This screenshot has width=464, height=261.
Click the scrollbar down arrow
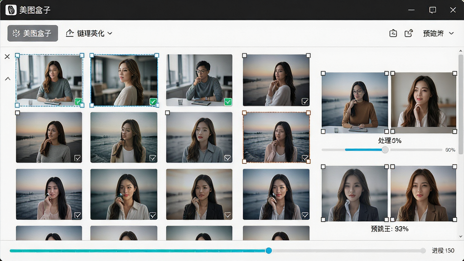(461, 237)
